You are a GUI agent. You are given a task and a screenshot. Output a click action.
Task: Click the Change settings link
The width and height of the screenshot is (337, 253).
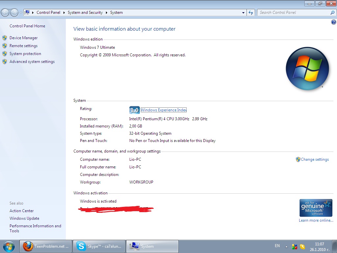tap(315, 159)
